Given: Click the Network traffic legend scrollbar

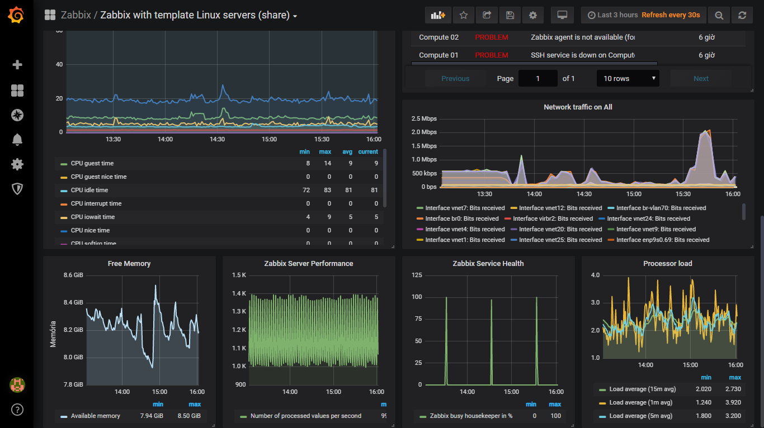Looking at the screenshot, I should tap(744, 212).
